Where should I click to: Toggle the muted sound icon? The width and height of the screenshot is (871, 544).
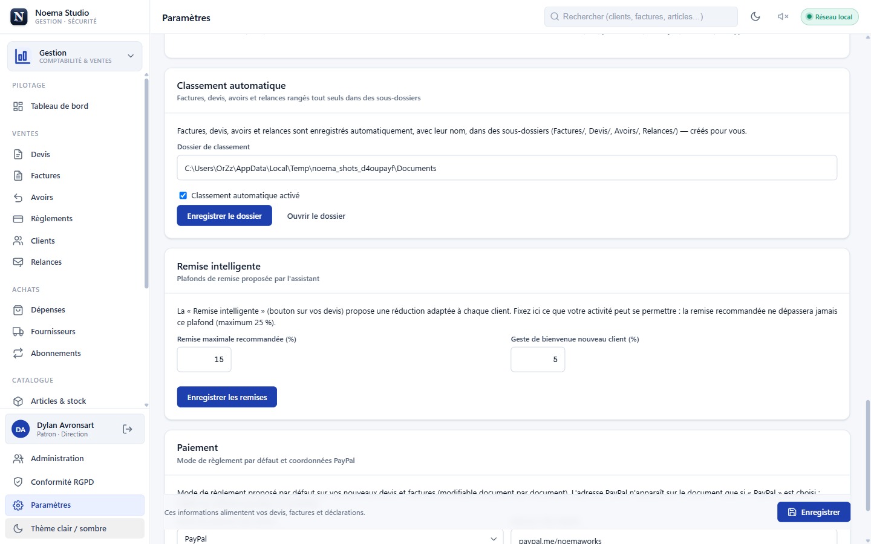pyautogui.click(x=783, y=17)
